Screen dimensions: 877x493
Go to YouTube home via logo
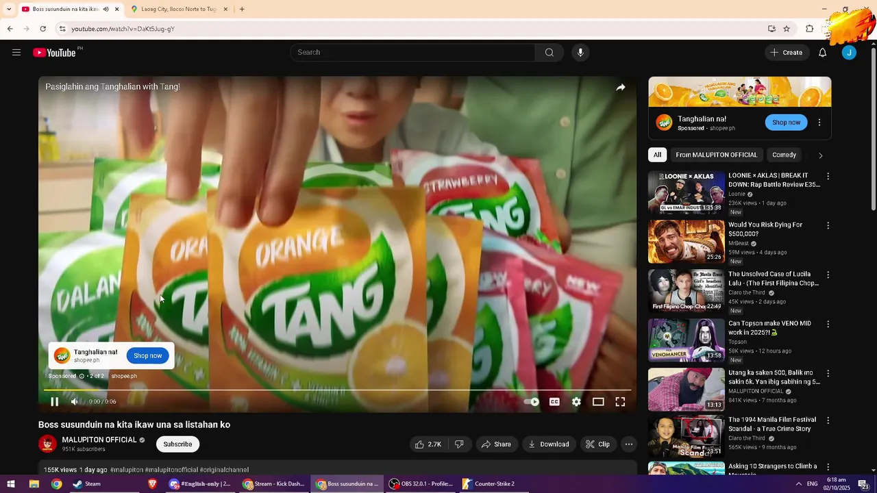click(x=55, y=53)
